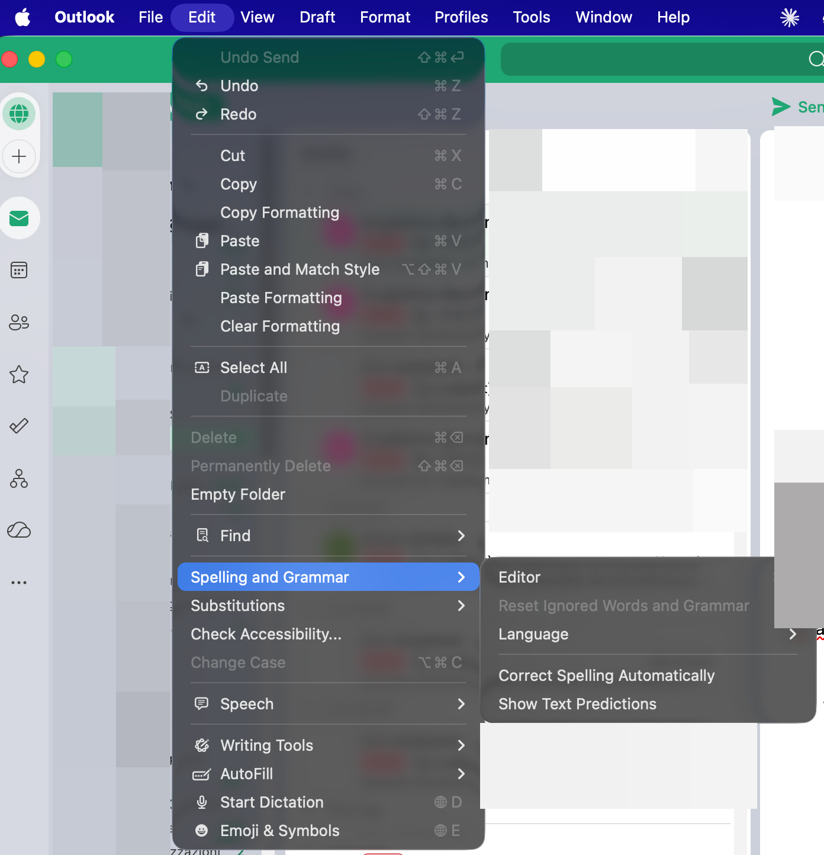Click the globe account icon in sidebar

(19, 113)
